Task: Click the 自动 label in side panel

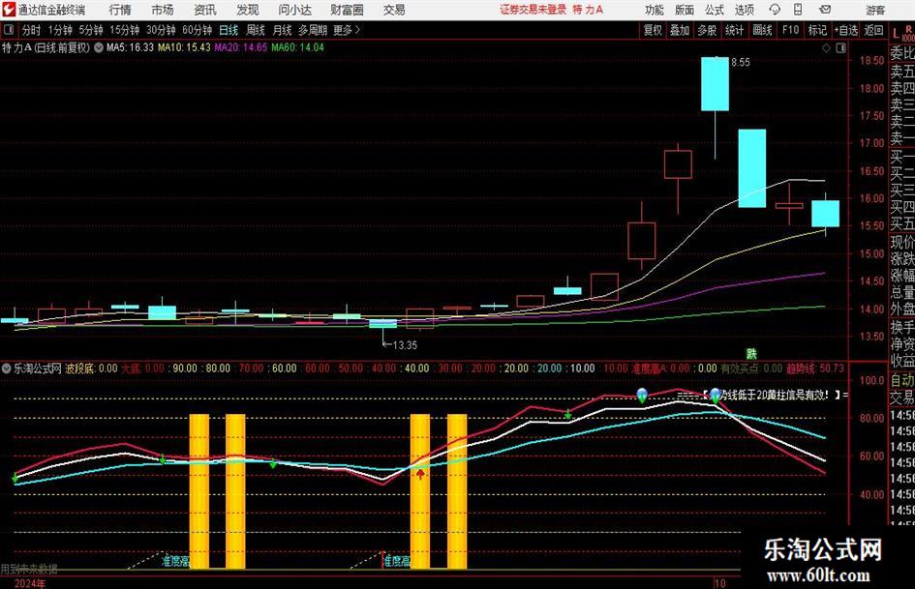Action: coord(902,380)
